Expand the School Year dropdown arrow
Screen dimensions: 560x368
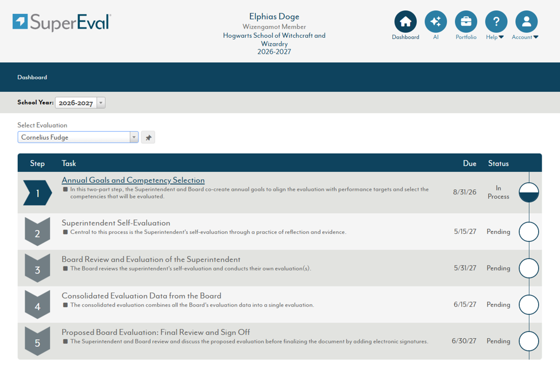tap(101, 103)
